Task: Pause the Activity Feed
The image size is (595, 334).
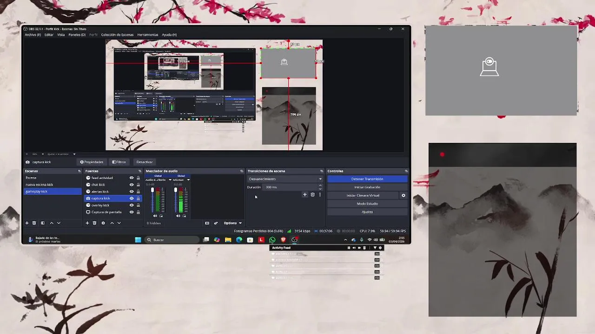Action: point(349,248)
